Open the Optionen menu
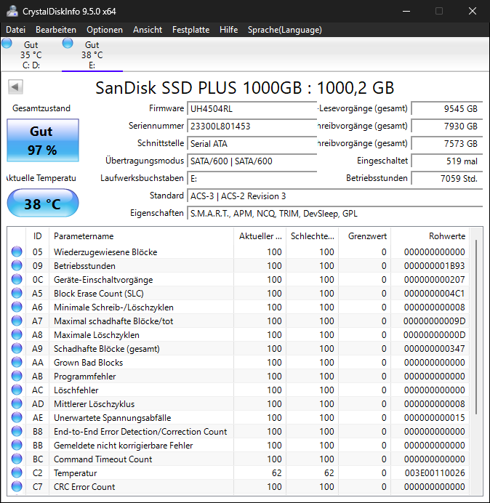The height and width of the screenshot is (503, 490). click(x=105, y=30)
